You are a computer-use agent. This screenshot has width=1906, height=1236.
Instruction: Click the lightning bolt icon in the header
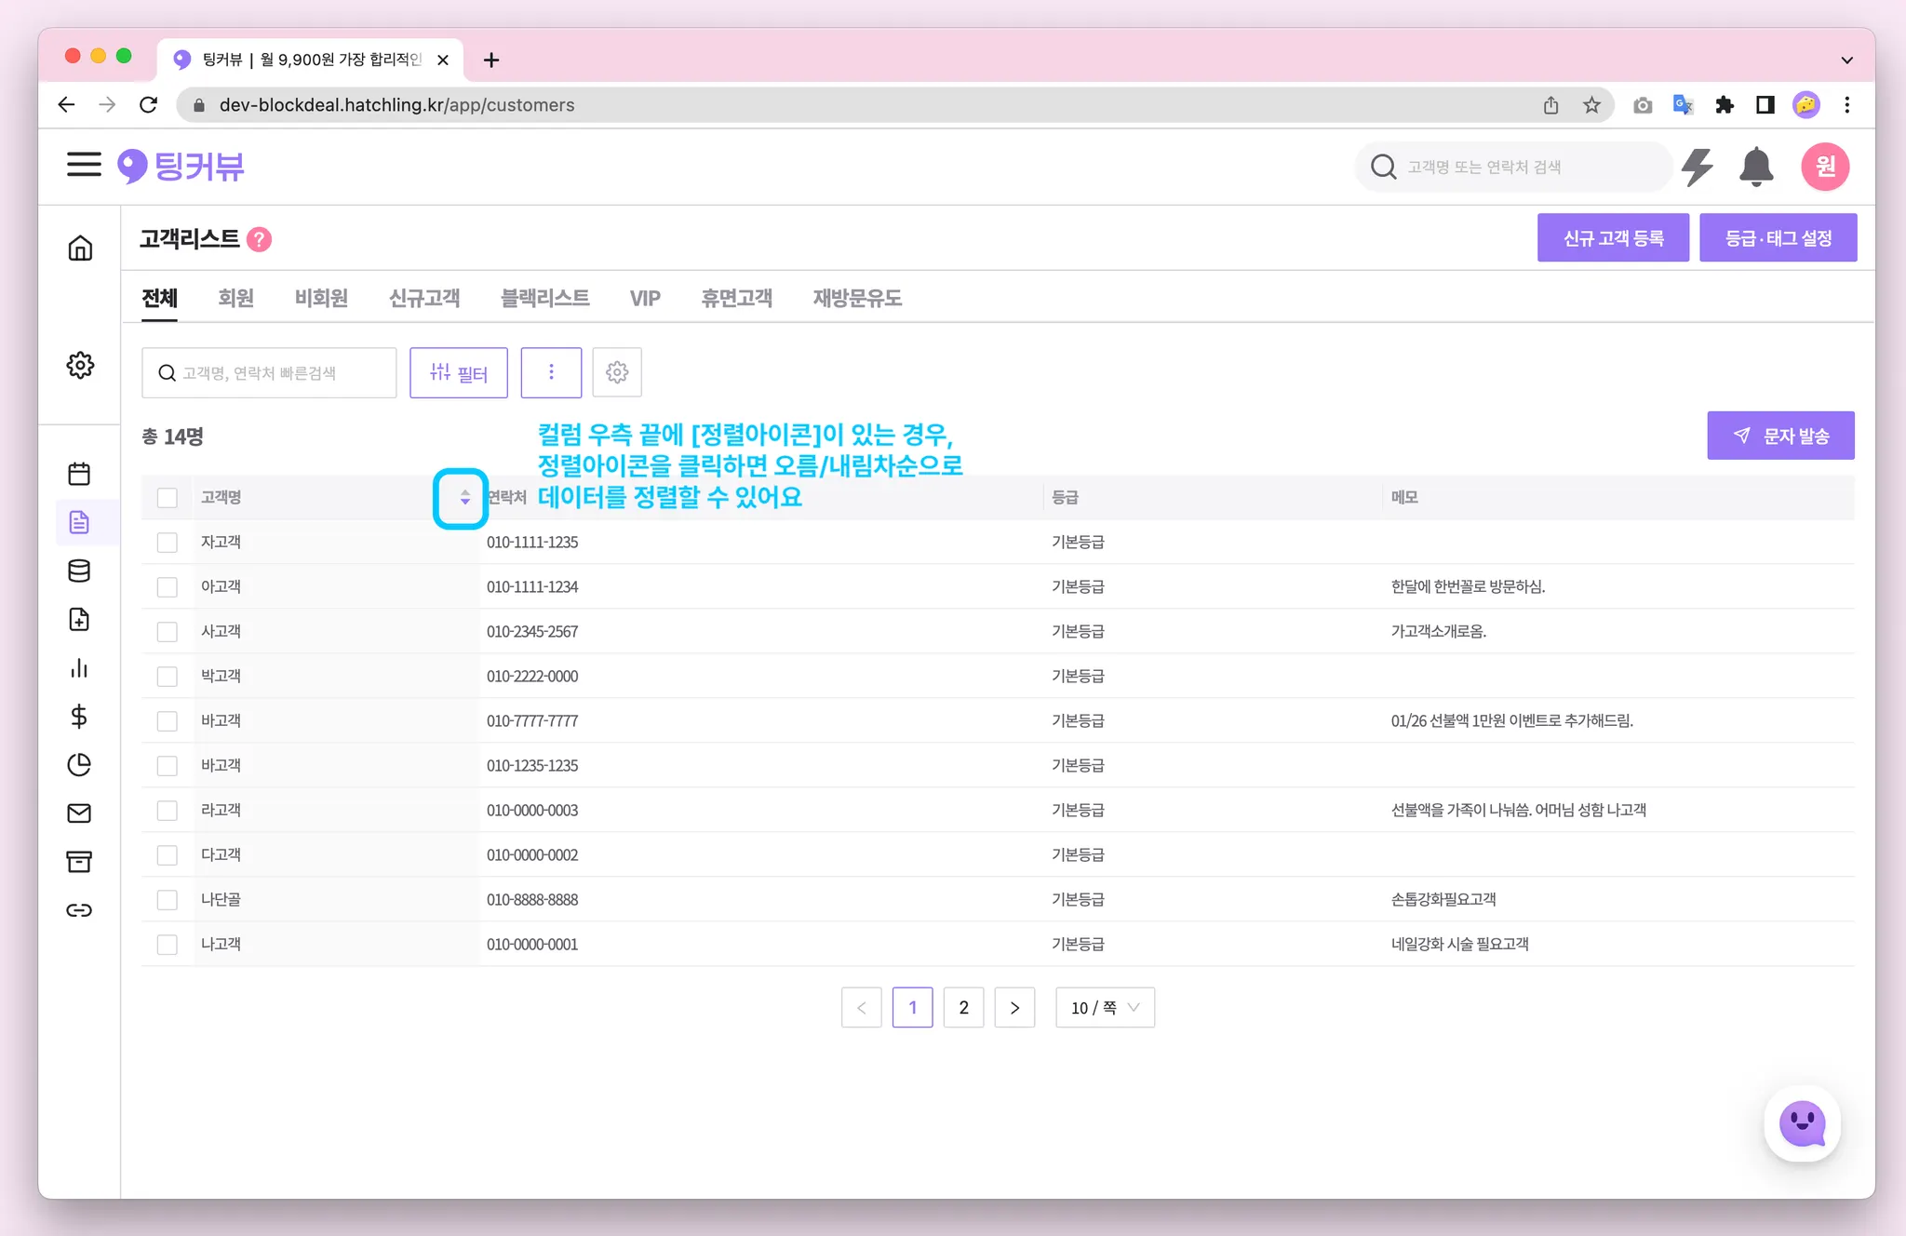point(1698,168)
